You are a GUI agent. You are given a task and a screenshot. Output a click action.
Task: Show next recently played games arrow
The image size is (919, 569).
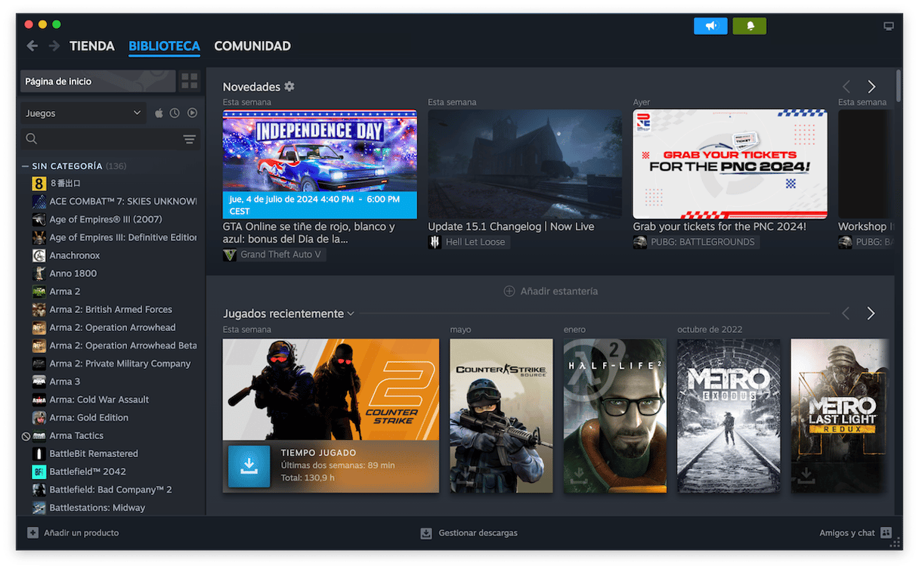(x=871, y=314)
